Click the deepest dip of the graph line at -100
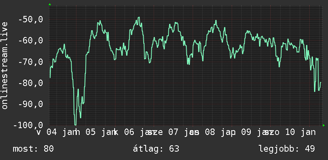The height and width of the screenshot is (160, 328). [x=75, y=124]
